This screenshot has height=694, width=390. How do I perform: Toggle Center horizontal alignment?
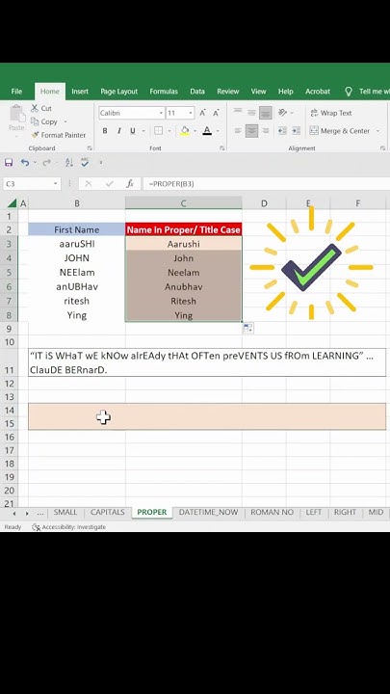251,130
